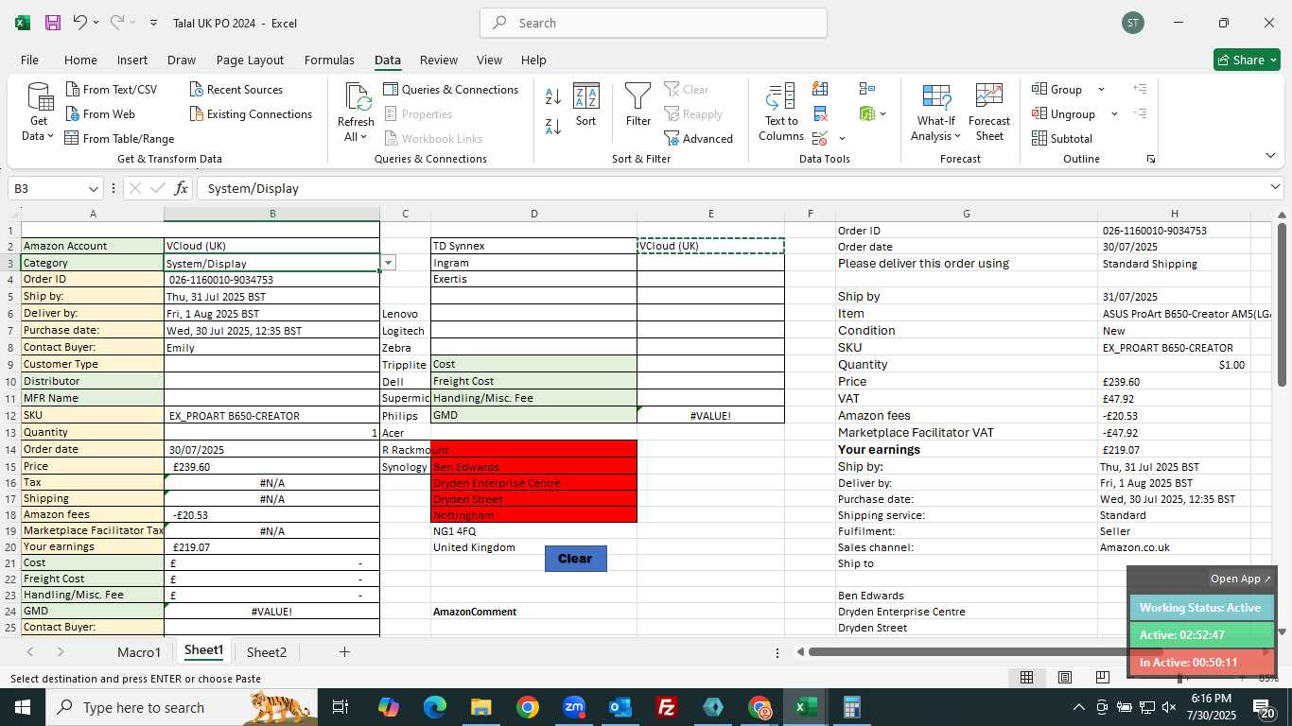The image size is (1292, 726).
Task: Switch to the Insert tab
Action: tap(132, 60)
